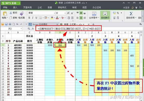The height and width of the screenshot is (101, 144).
Task: Align text to bottom icon
Action: point(85,13)
